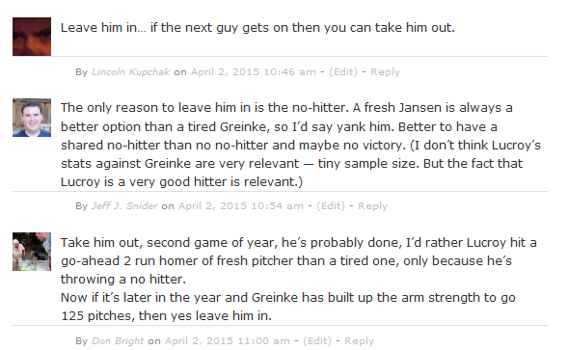Click the 'Take him out, second game' comment text
The width and height of the screenshot is (568, 350).
[x=299, y=279]
